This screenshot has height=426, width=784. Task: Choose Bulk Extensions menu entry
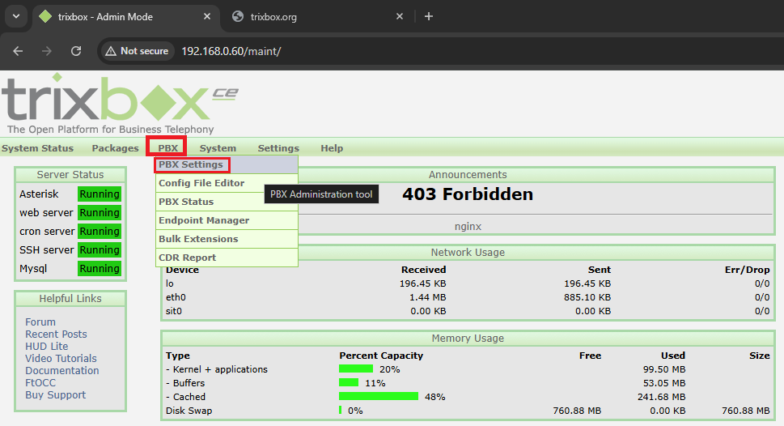click(227, 239)
